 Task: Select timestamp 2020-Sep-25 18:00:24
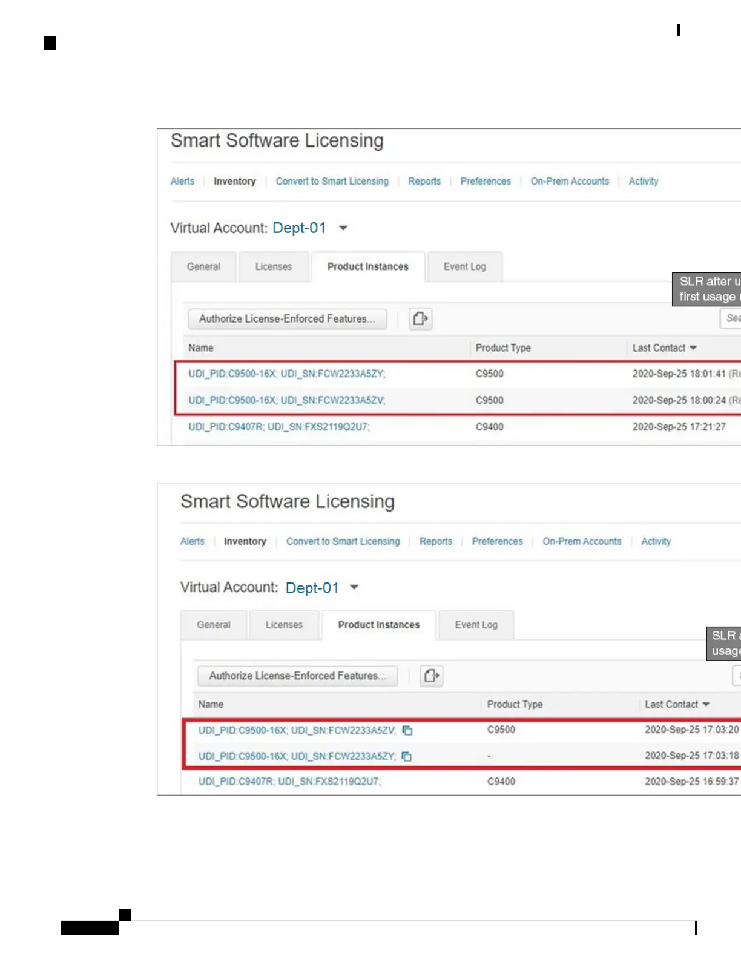tap(679, 400)
